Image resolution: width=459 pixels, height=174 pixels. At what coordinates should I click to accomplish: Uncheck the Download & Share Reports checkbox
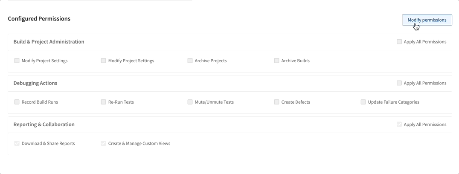coord(17,143)
